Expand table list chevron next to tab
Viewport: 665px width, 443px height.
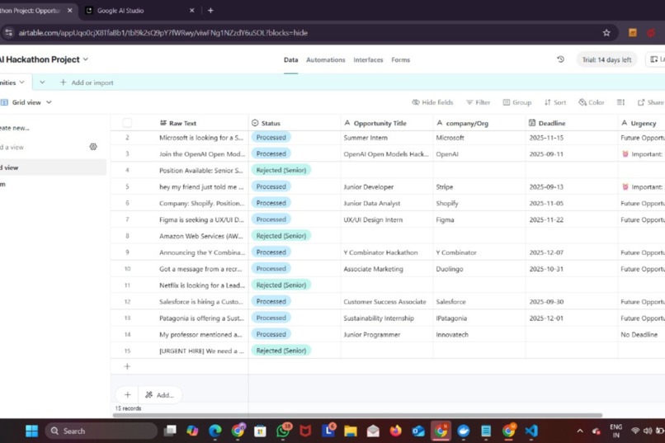coord(42,82)
